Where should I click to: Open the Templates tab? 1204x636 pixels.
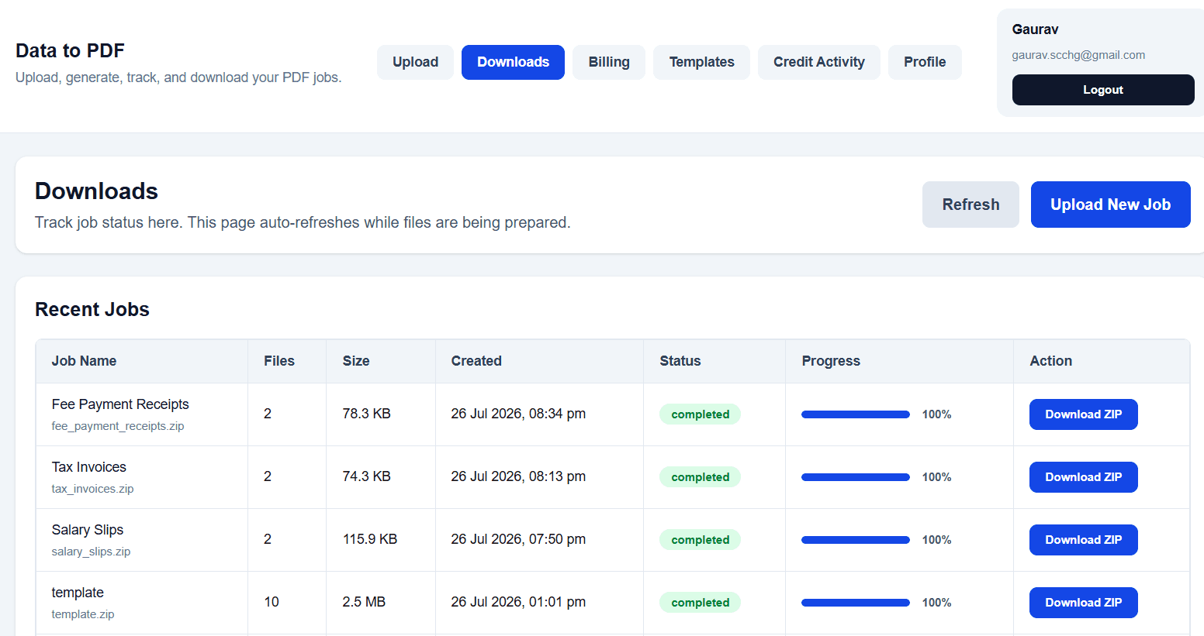pos(701,62)
